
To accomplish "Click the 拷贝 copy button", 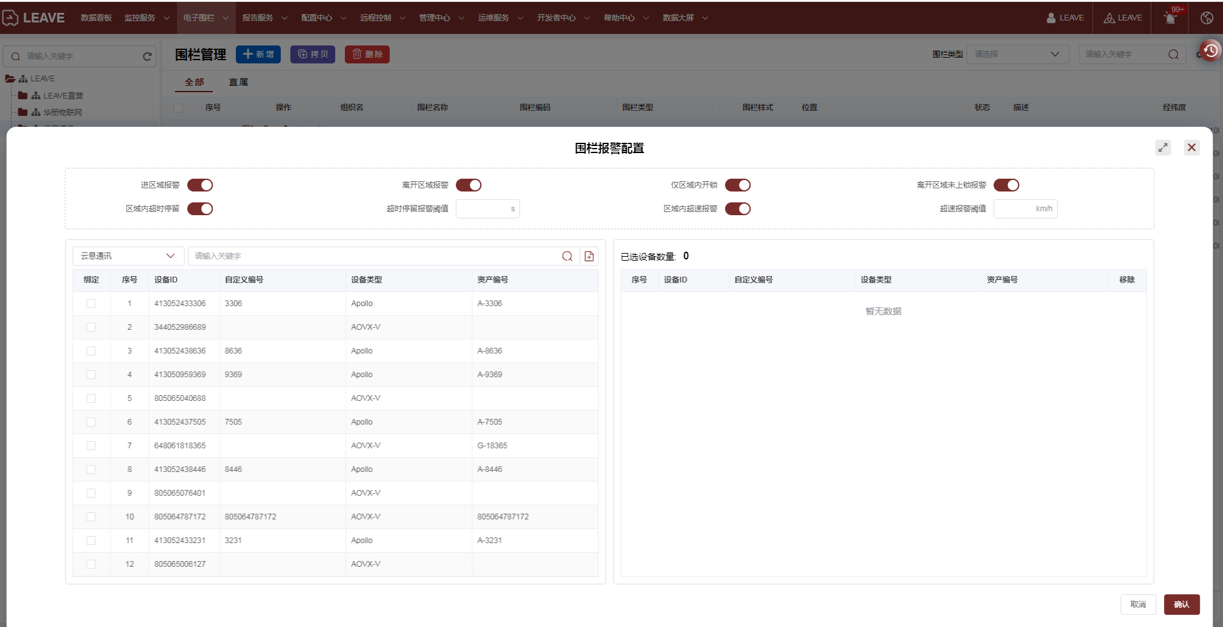I will coord(313,54).
